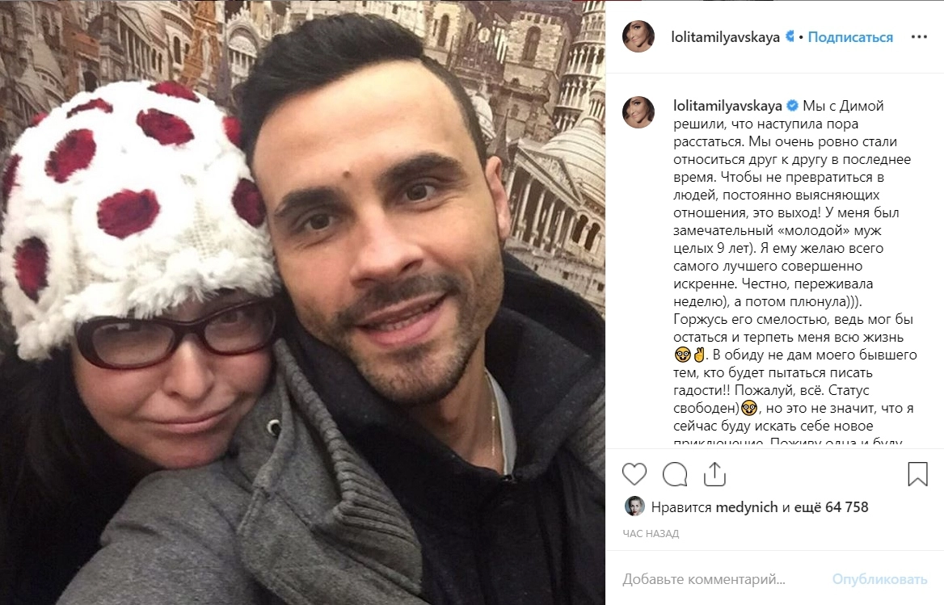Open the medynich profile link

[x=747, y=507]
